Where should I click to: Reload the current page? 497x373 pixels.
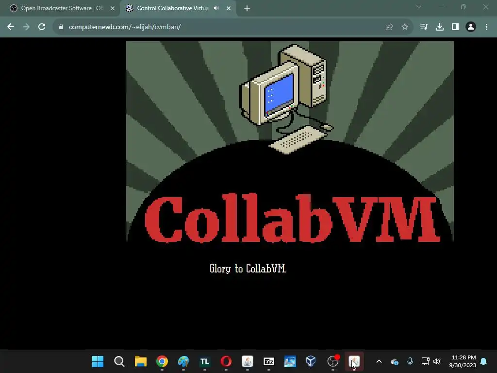click(x=42, y=27)
